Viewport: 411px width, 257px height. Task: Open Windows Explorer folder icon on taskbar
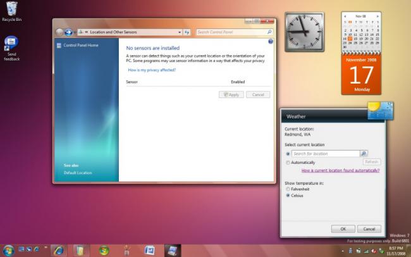point(80,251)
